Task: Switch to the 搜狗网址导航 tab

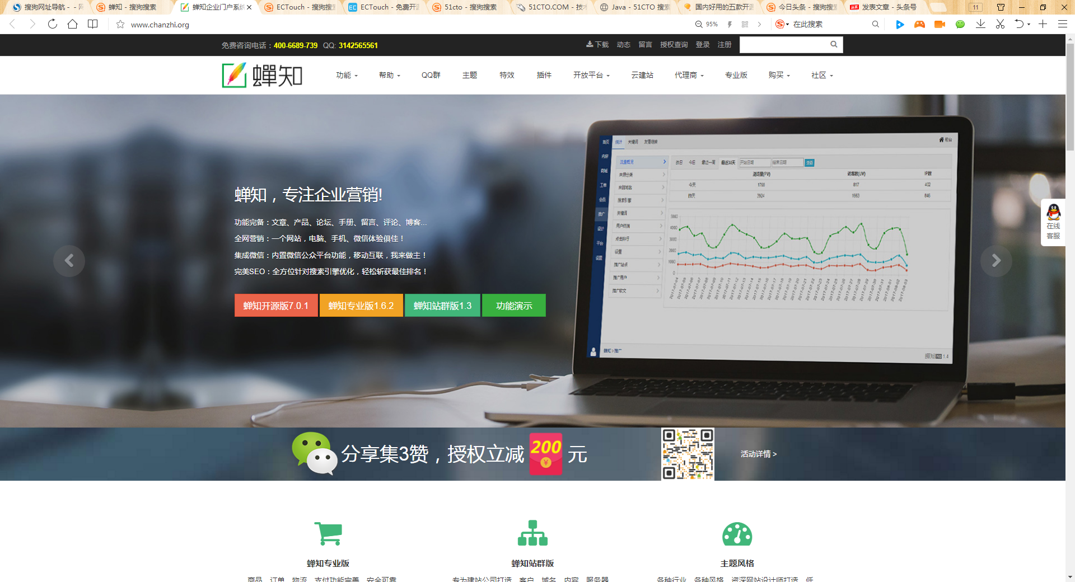Action: [x=48, y=7]
